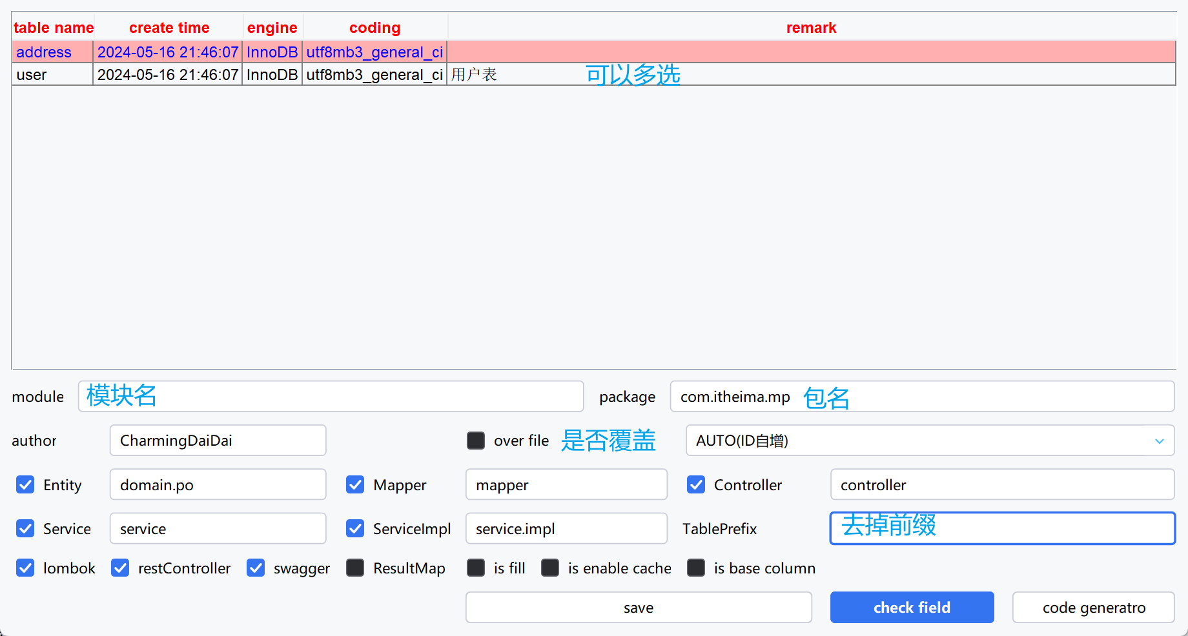Disable the Controller checkbox

696,484
